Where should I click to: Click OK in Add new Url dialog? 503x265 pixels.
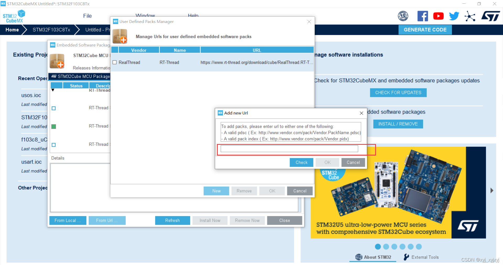[327, 162]
